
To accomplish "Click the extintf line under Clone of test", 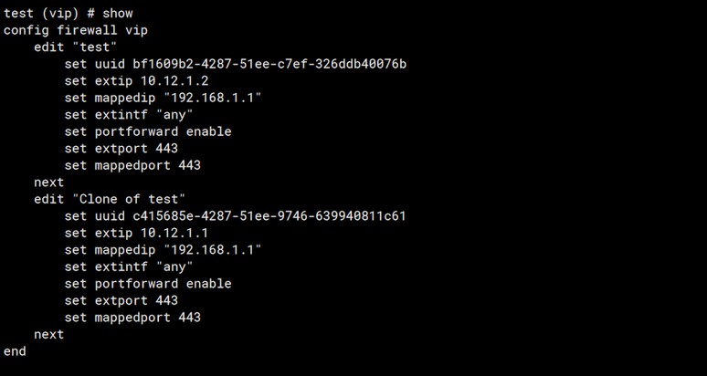I will 129,266.
